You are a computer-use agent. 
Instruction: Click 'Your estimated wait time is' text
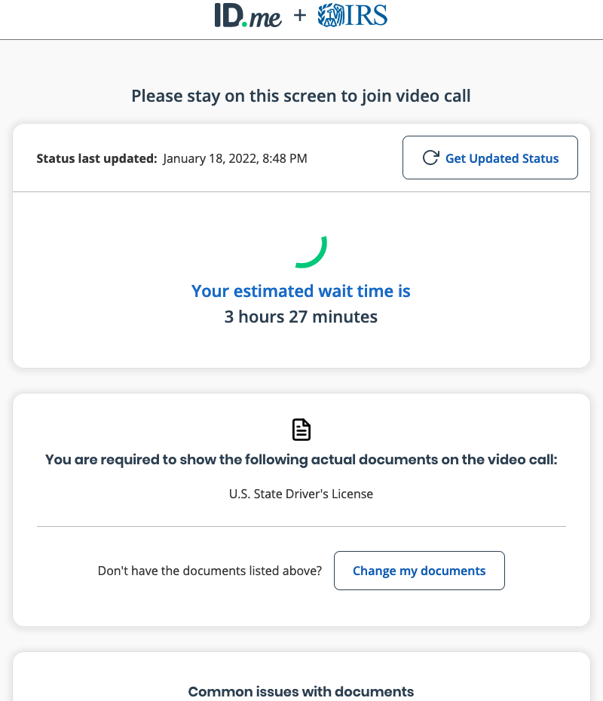click(301, 291)
